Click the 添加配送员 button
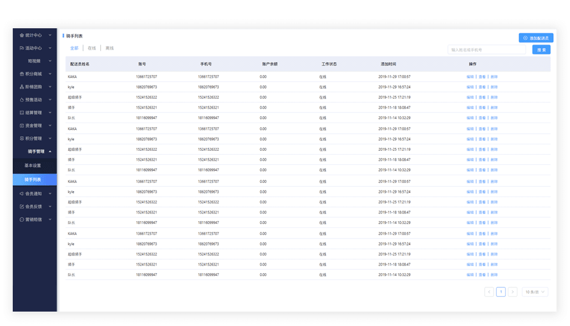The image size is (570, 326). pyautogui.click(x=536, y=38)
